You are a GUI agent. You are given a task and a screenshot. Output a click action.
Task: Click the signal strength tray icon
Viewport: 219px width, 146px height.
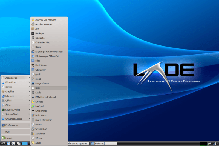coord(214,144)
